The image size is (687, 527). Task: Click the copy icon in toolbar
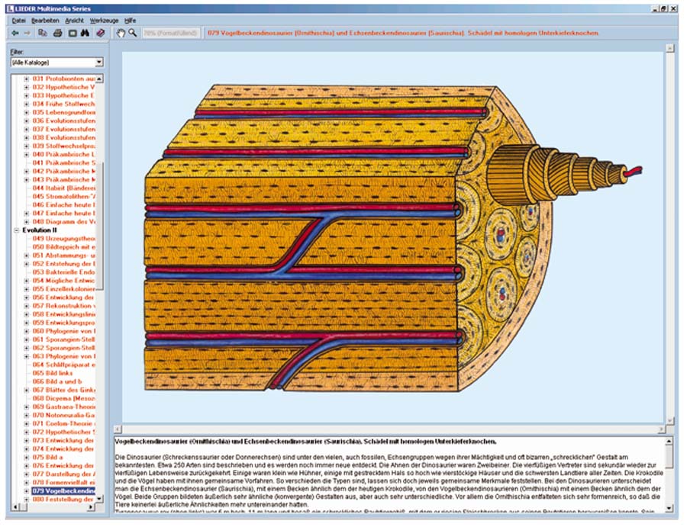[44, 34]
